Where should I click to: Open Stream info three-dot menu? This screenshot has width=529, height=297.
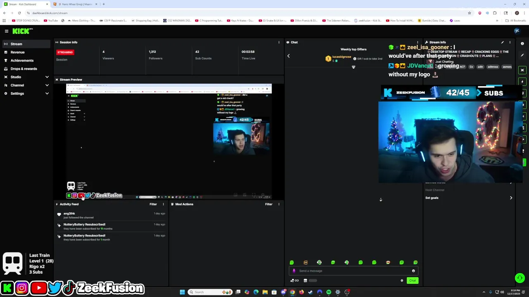click(510, 42)
